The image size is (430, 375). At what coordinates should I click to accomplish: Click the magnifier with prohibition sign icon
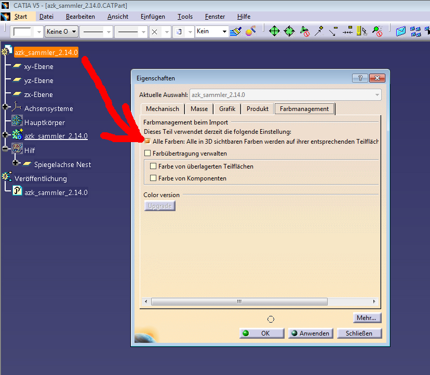378,31
